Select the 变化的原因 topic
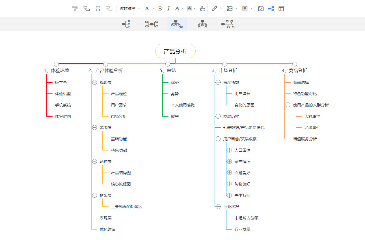This screenshot has width=365, height=240. (x=244, y=105)
